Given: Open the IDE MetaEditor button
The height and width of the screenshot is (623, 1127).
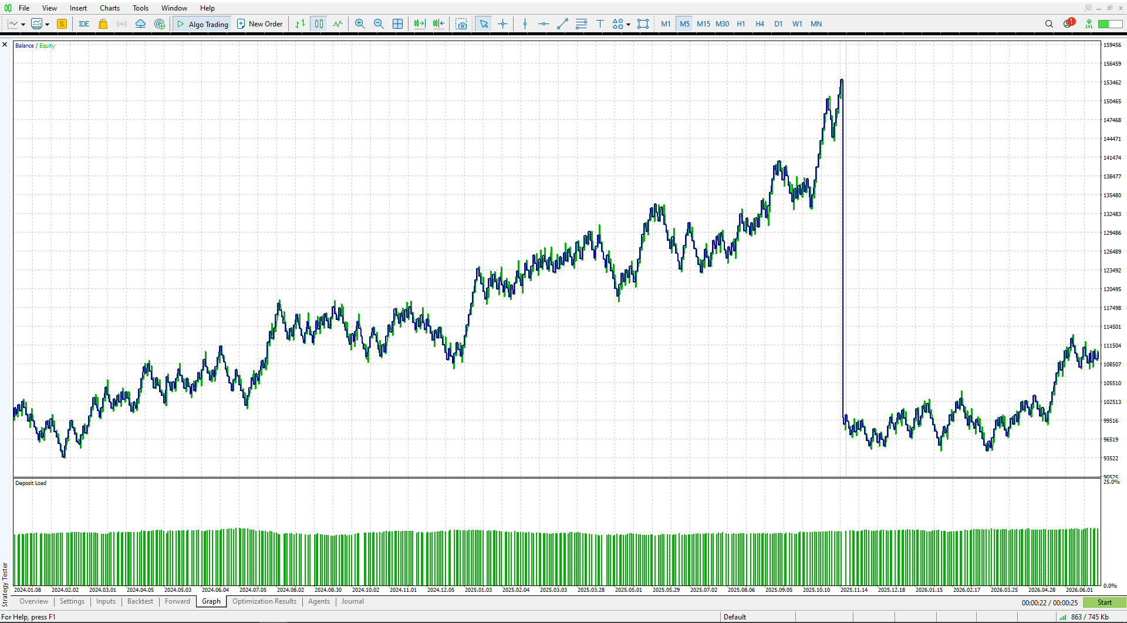Looking at the screenshot, I should [x=84, y=24].
